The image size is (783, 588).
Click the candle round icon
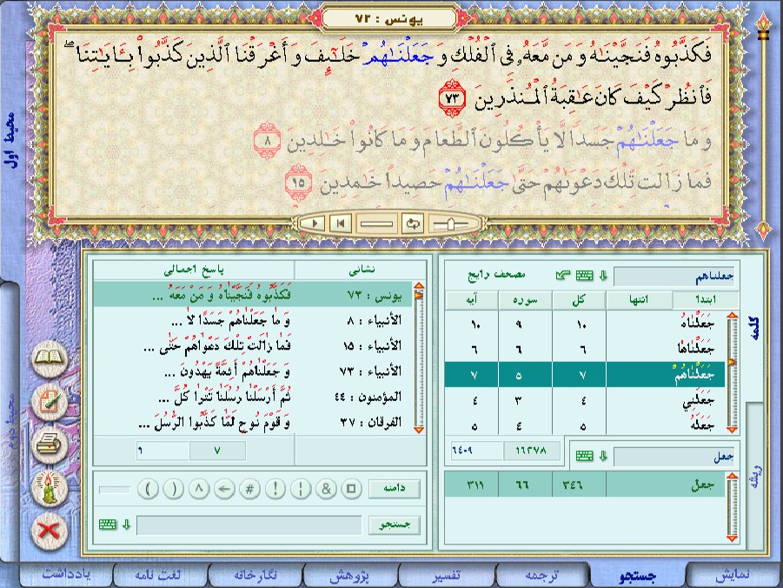[50, 487]
